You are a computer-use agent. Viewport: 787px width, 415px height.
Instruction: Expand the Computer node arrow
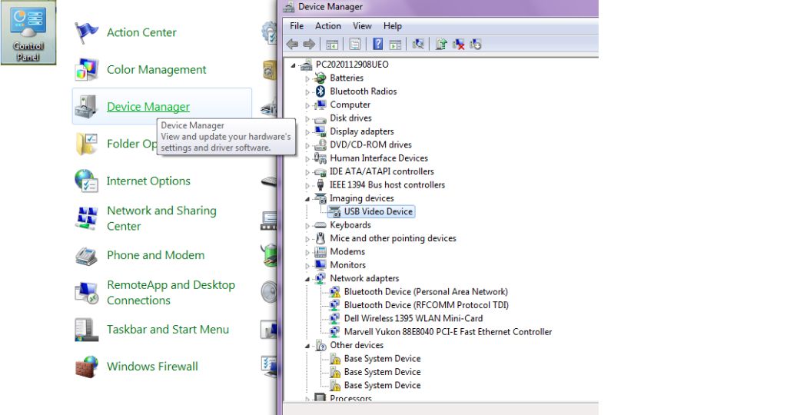click(x=307, y=105)
